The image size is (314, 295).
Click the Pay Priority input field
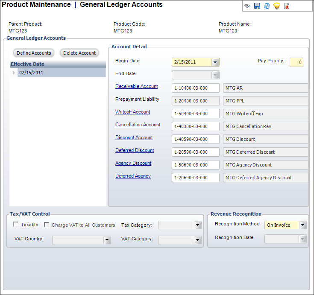pos(296,62)
